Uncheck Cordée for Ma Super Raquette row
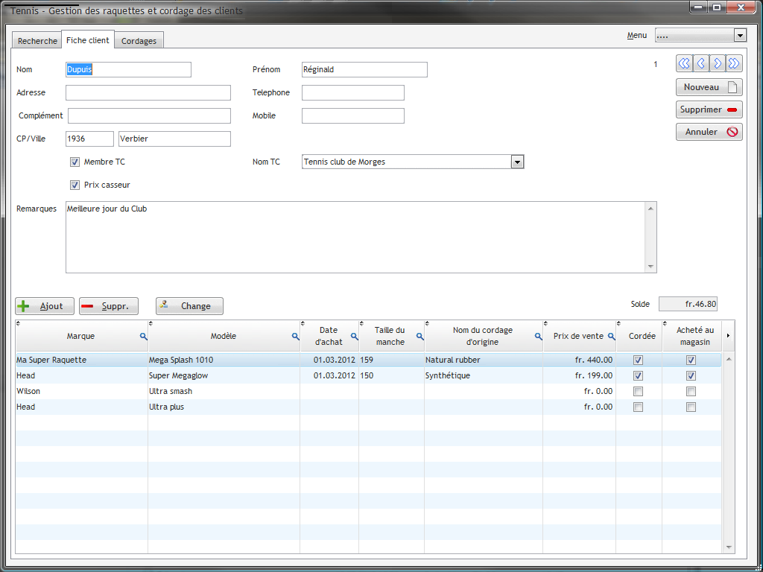 (639, 360)
